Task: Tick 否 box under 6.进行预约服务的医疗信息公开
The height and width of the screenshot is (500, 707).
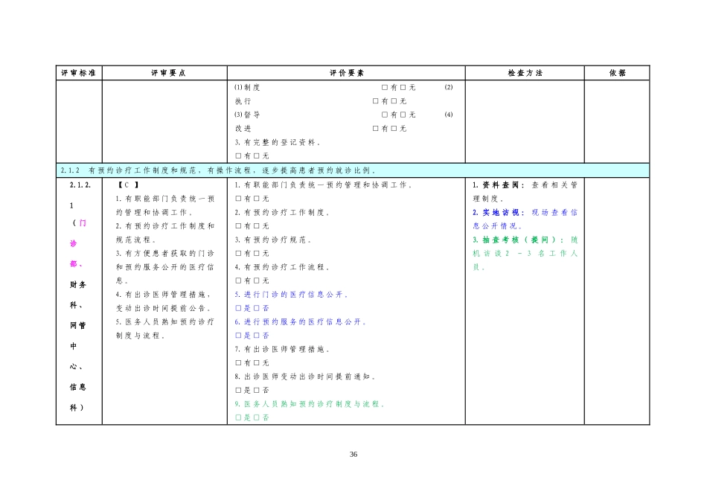Action: pyautogui.click(x=257, y=336)
